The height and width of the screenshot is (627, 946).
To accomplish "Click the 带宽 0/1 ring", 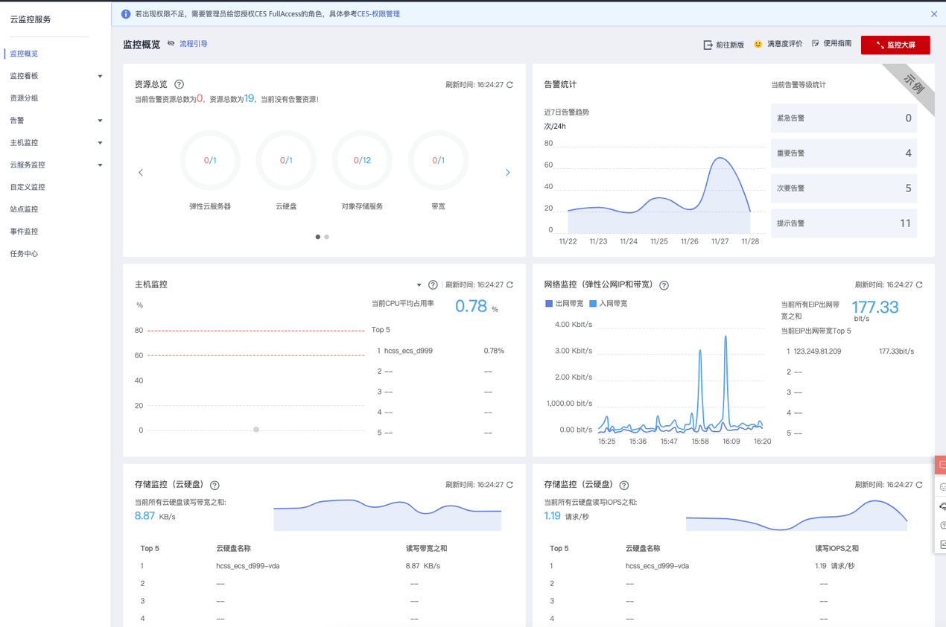I will pos(438,160).
